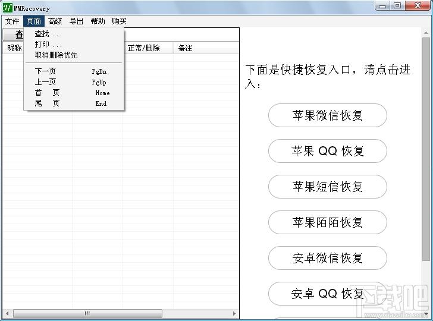The image size is (433, 321).
Task: Click the MMRecovery app icon in title bar
Action: coord(8,8)
